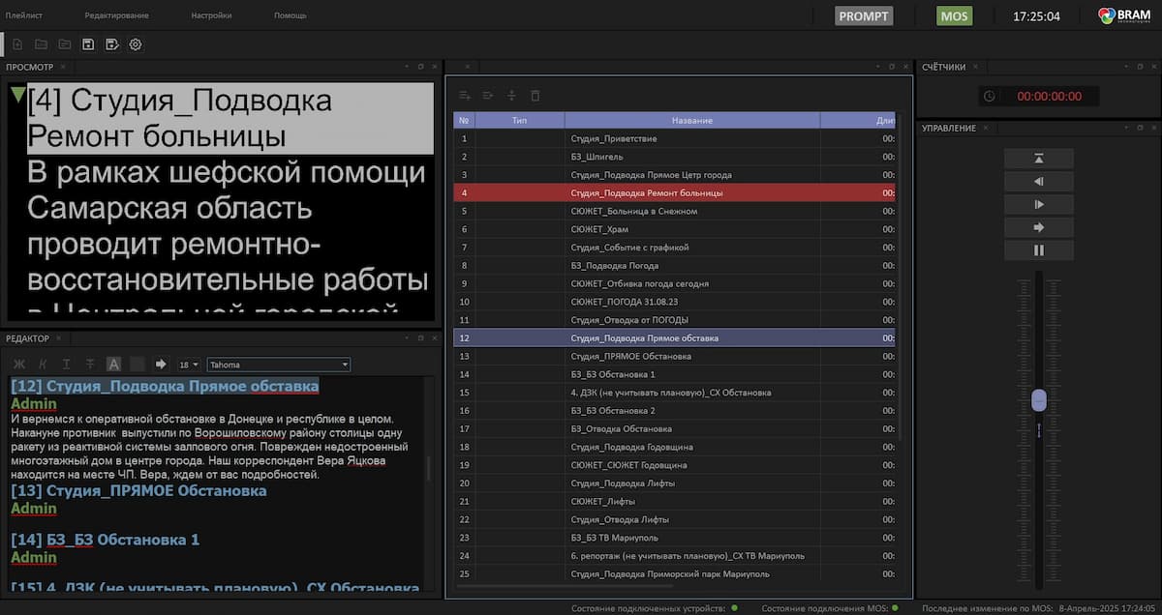The image size is (1162, 615).
Task: Select row СЮЖЕТ_Больница в Снежном
Action: pyautogui.click(x=674, y=211)
